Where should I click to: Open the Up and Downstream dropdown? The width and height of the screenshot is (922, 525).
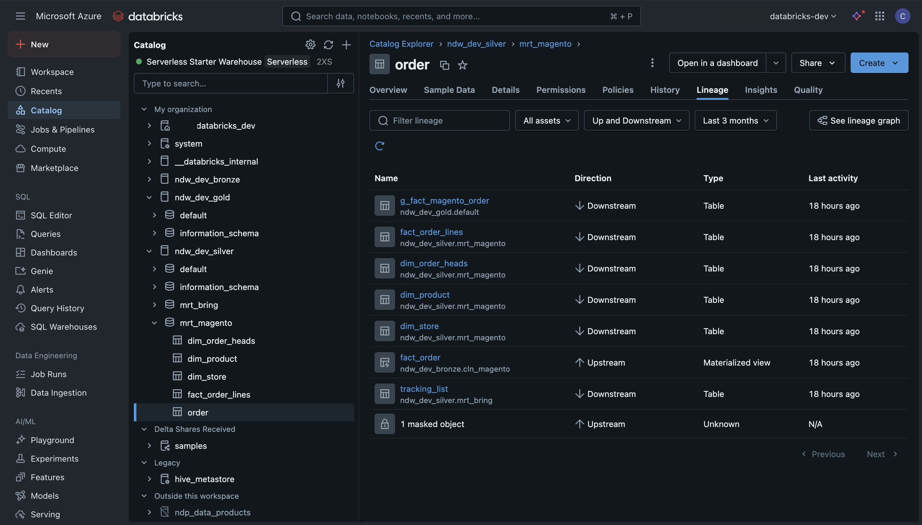tap(636, 120)
